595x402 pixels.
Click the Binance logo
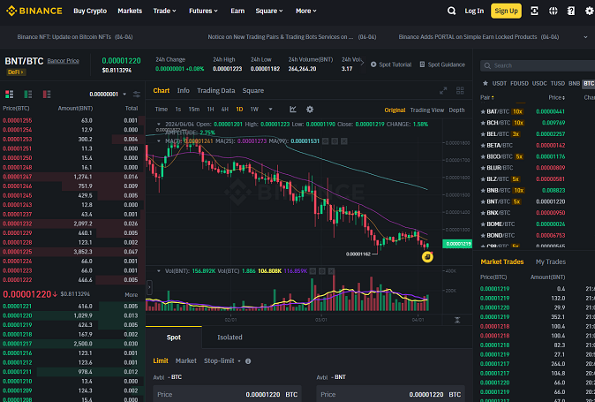(34, 11)
